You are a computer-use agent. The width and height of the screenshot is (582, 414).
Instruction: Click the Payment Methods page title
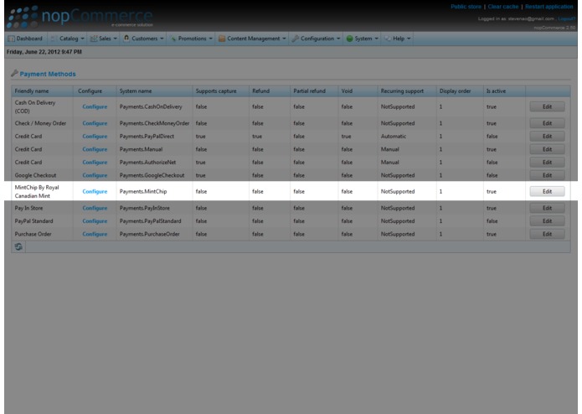point(48,74)
